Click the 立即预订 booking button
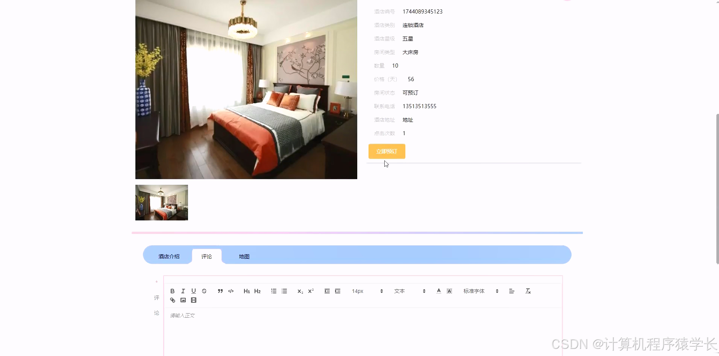Screen dimensions: 719x356 pos(387,151)
